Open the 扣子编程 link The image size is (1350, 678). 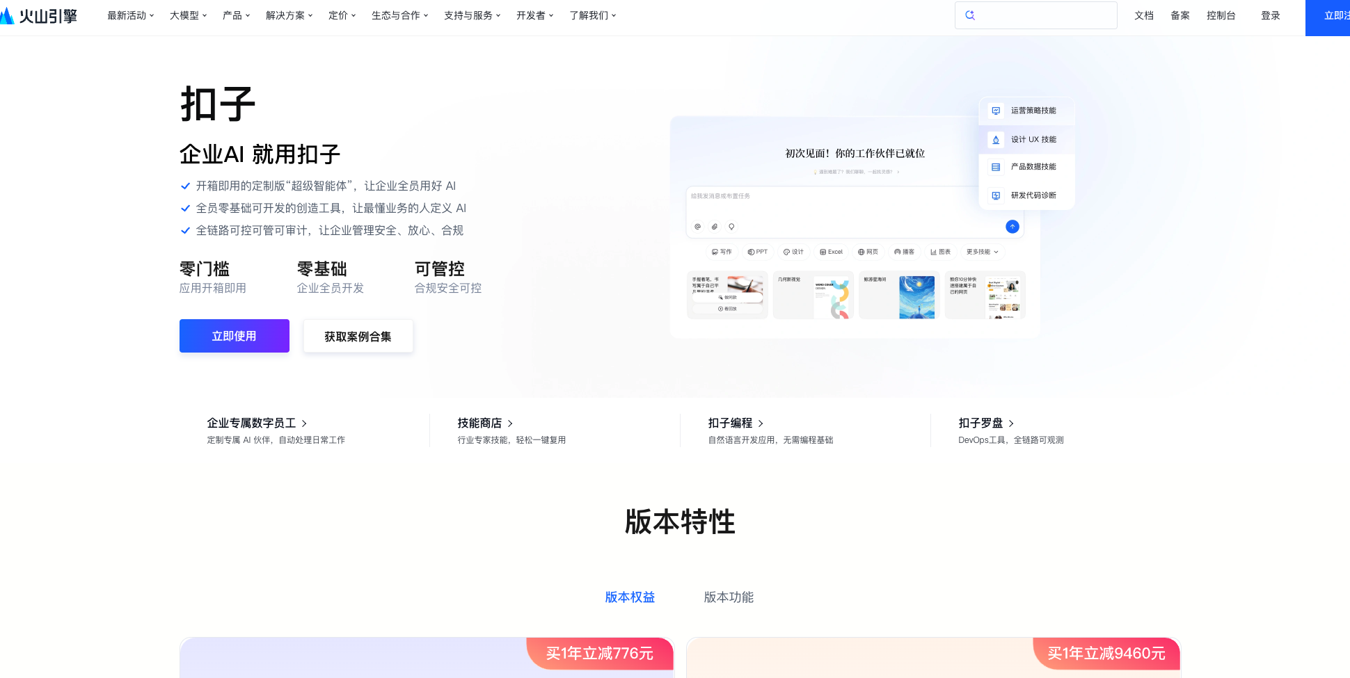pos(736,423)
